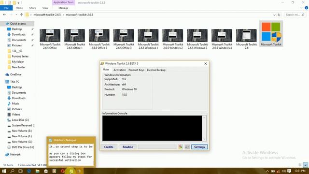Open Music under This PC
The height and width of the screenshot is (174, 309).
tap(15, 103)
